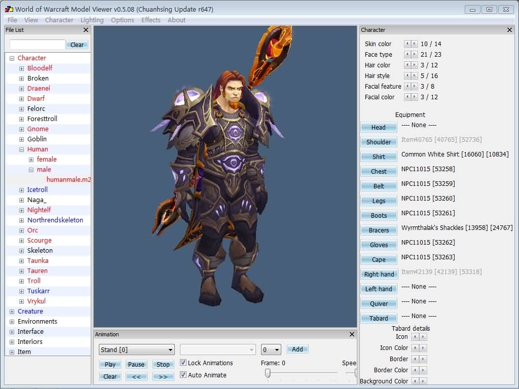Open the Stand [0] animation dropdown
Image resolution: width=519 pixels, height=389 pixels.
[x=137, y=349]
